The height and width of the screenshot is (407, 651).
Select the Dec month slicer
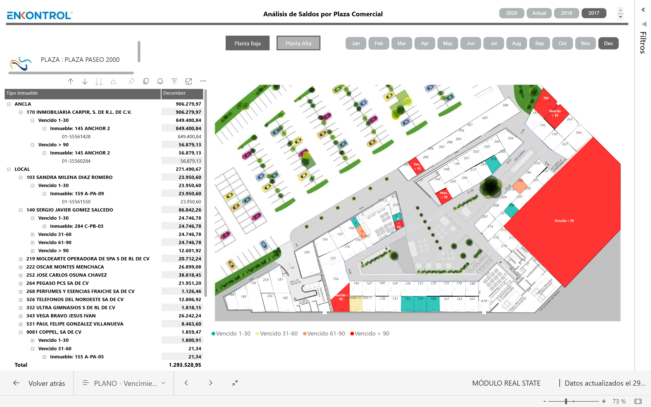[609, 43]
